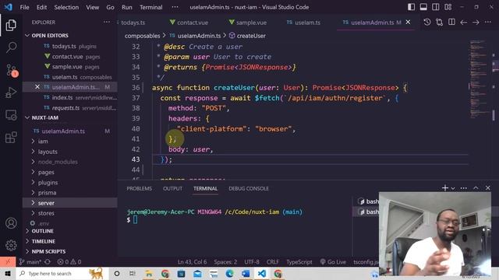Select TypeScript language mode in status bar
This screenshot has height=280, width=499.
pos(299,262)
